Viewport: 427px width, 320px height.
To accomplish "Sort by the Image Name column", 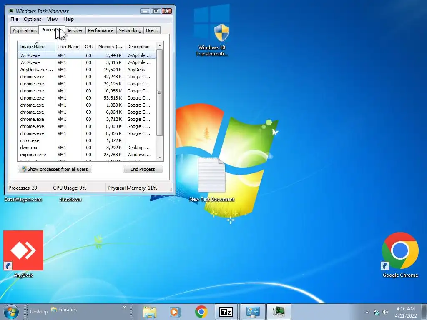I will pos(37,47).
